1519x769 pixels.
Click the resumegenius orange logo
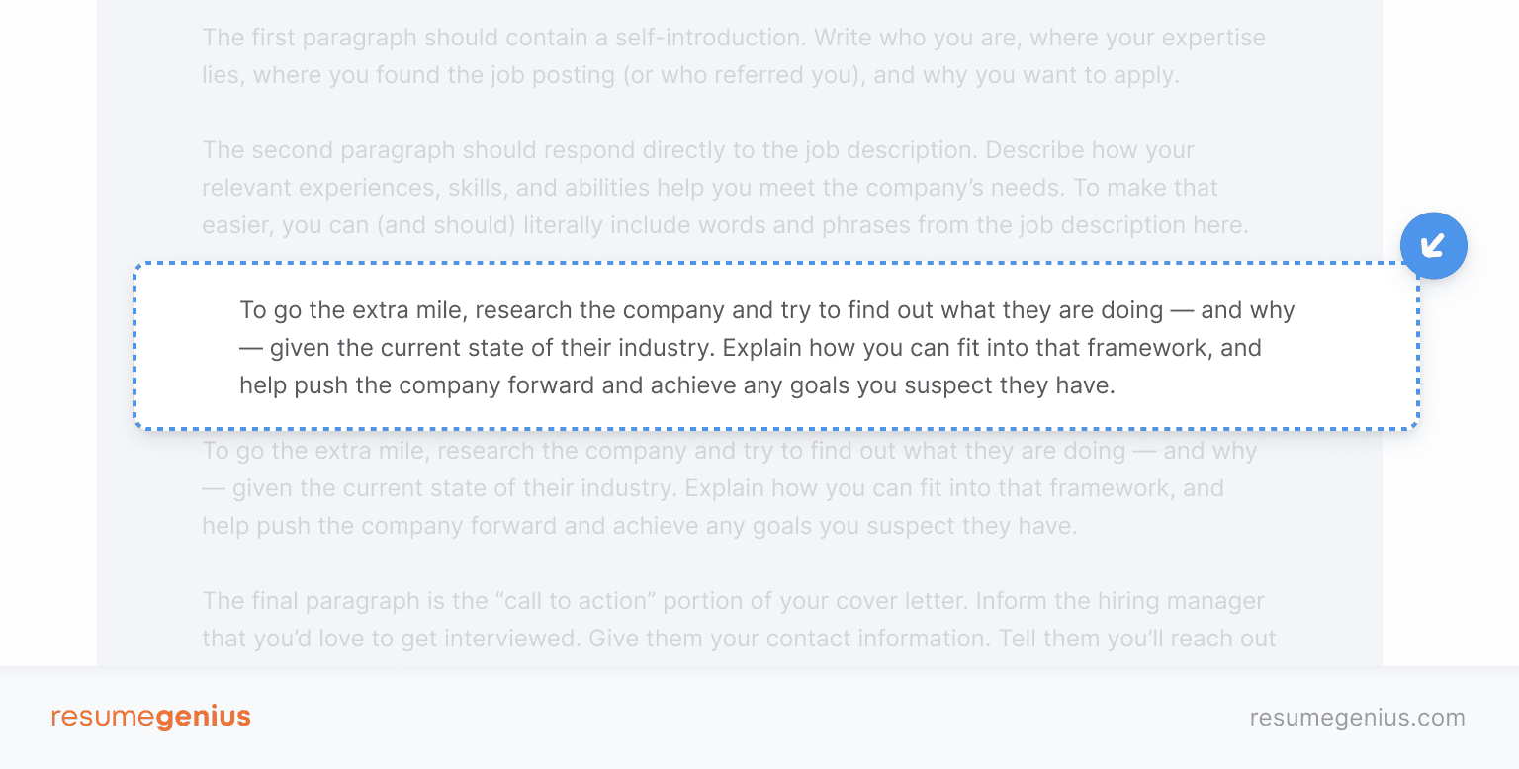point(150,717)
